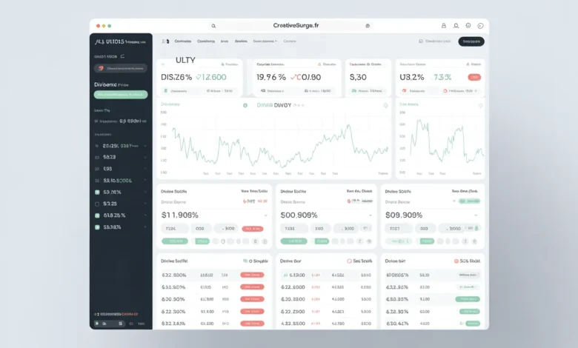Viewport: 578px width, 348px height.
Task: Toggle the unchecked box beside $3.25 in sidebar
Action: [x=97, y=204]
